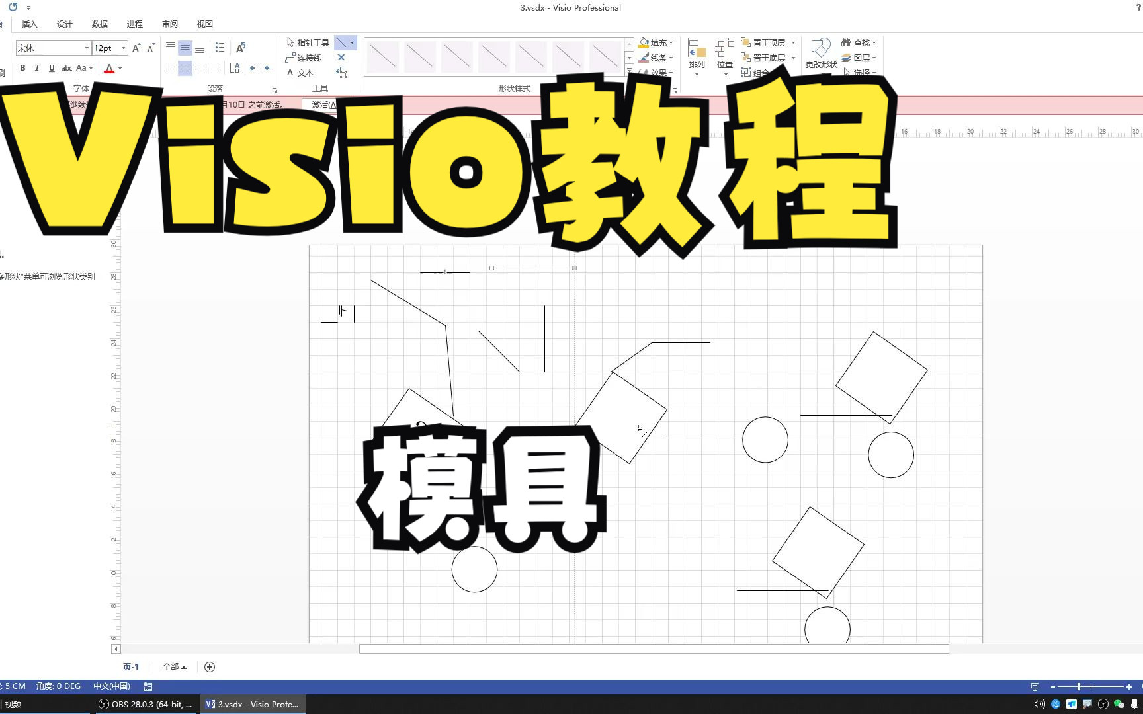This screenshot has height=714, width=1143.
Task: Open the Insert (插入) ribbon tab
Action: point(29,24)
